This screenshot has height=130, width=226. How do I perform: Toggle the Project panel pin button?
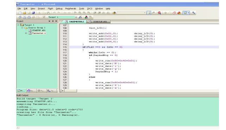53,21
